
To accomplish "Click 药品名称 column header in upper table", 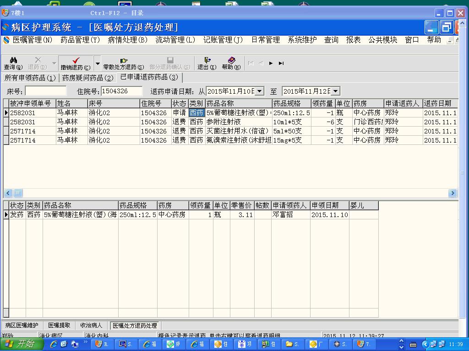I will click(x=239, y=104).
